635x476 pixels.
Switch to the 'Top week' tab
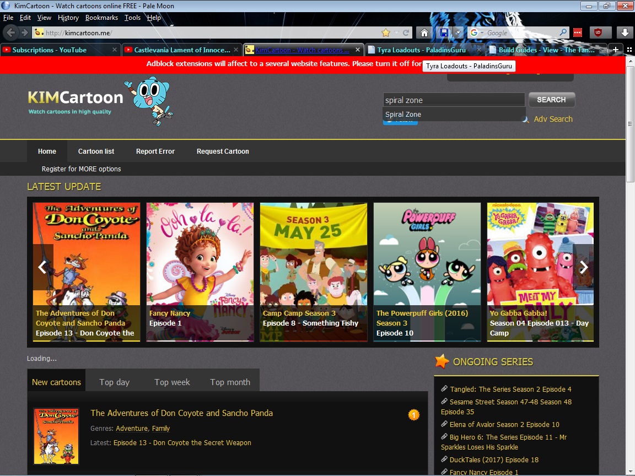pos(172,381)
